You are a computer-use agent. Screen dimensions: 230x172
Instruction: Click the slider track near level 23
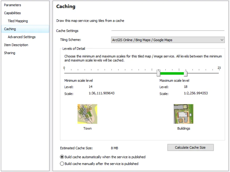[x=218, y=73]
